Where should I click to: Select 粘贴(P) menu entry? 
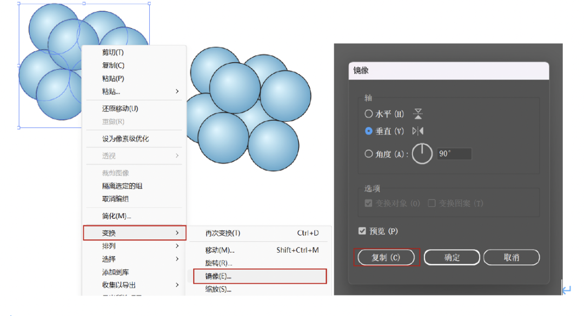(113, 78)
